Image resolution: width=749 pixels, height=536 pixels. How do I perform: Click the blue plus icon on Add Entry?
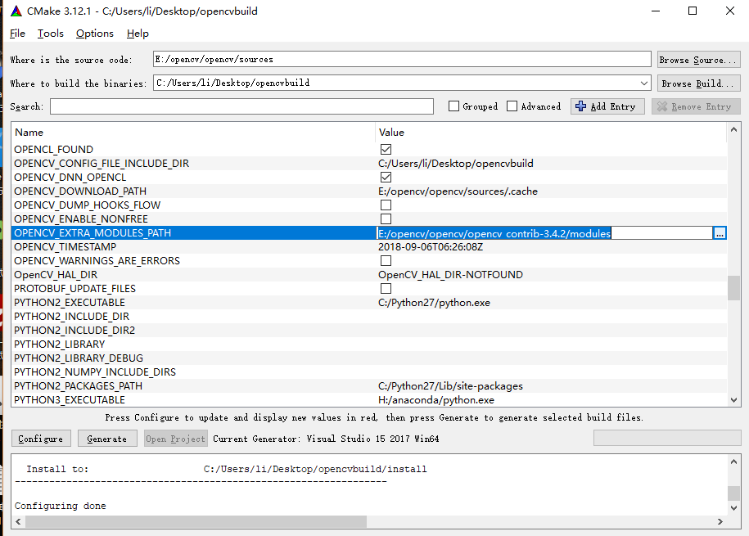coord(581,106)
